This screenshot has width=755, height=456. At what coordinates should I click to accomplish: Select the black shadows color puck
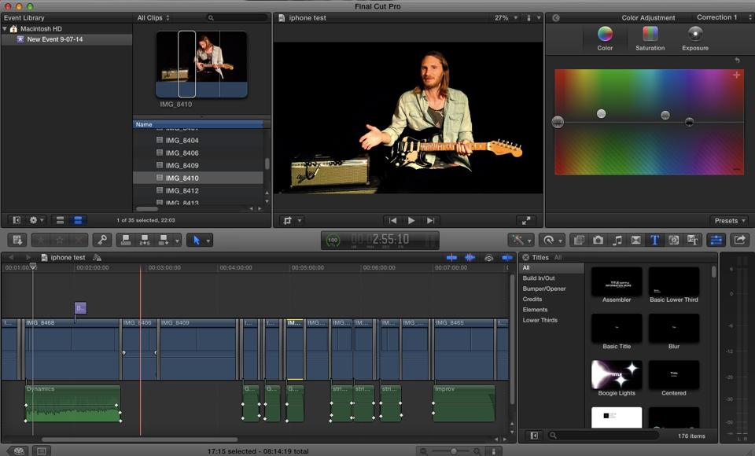point(690,122)
